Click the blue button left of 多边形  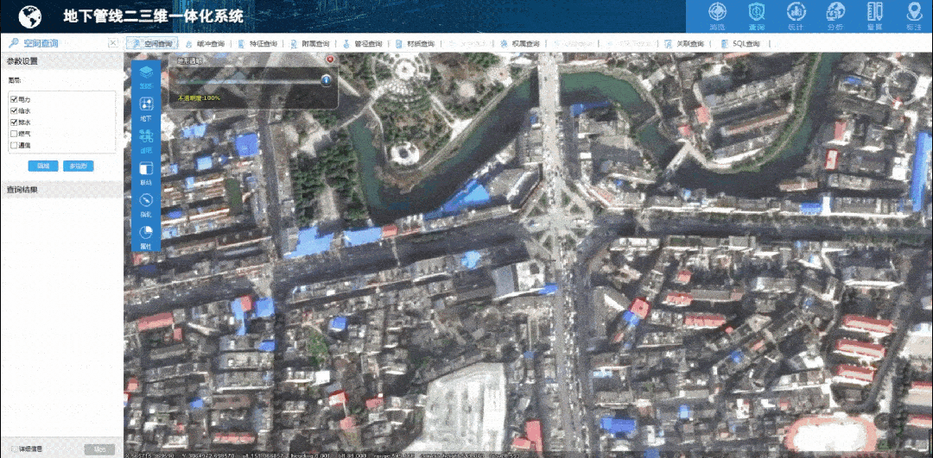[42, 166]
